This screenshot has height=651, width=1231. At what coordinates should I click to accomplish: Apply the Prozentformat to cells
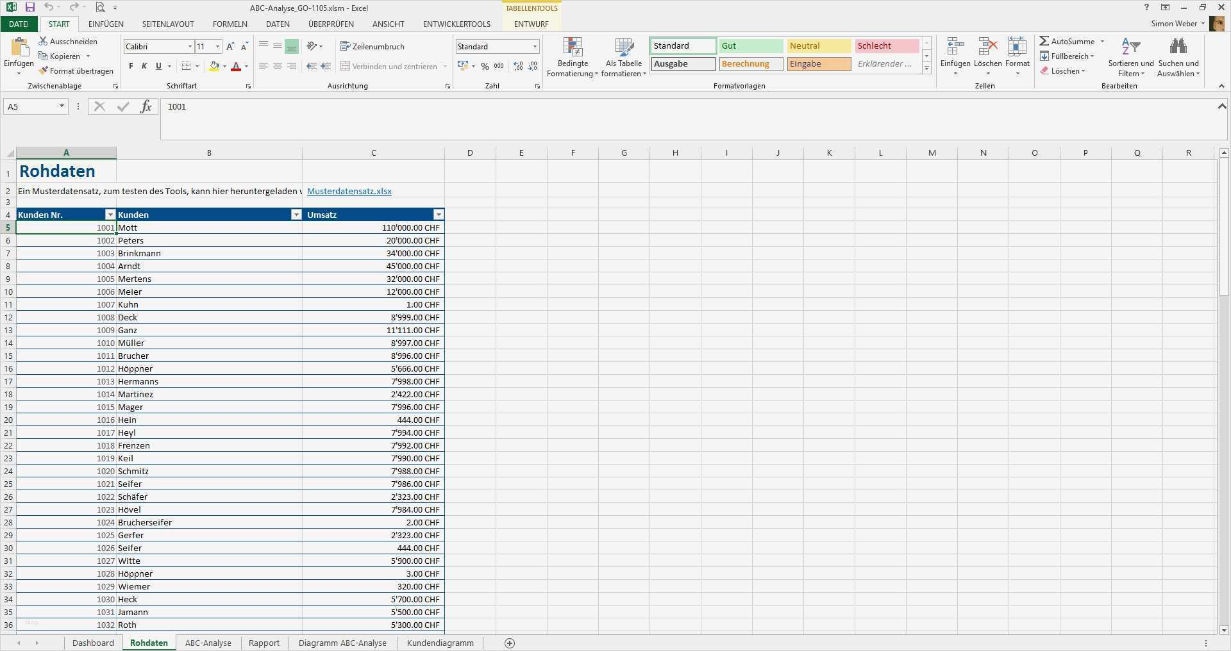pyautogui.click(x=485, y=66)
